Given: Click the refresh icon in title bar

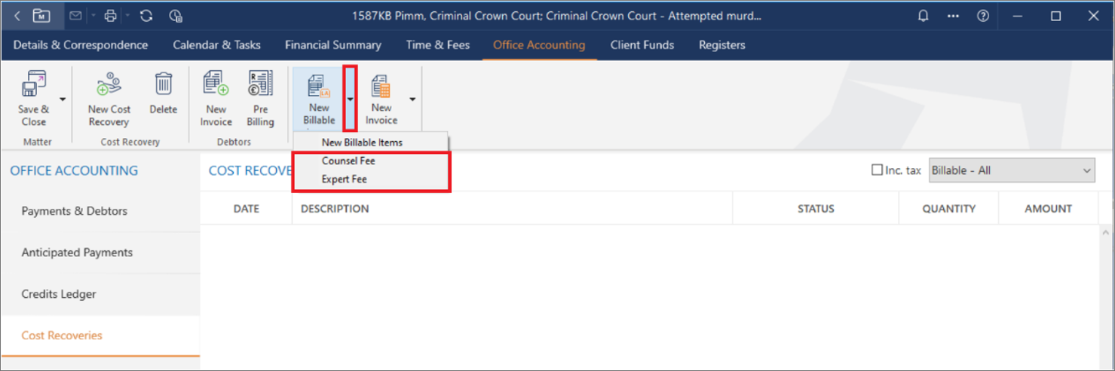Looking at the screenshot, I should pos(146,16).
